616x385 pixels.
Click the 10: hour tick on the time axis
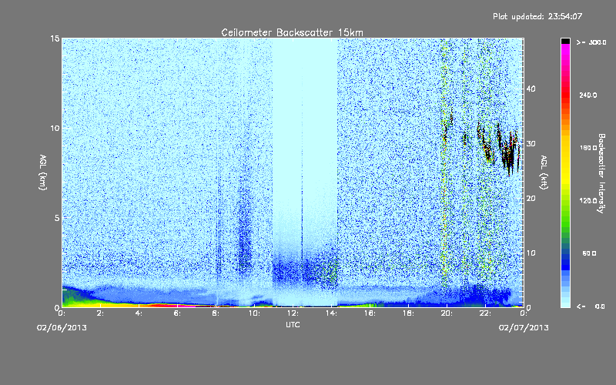254,313
